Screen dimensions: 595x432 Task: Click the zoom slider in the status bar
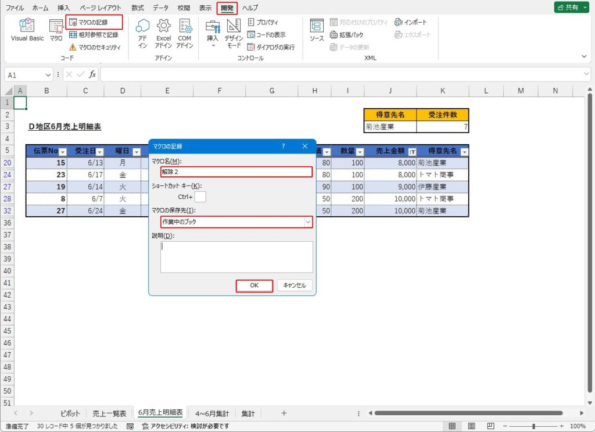pos(533,426)
